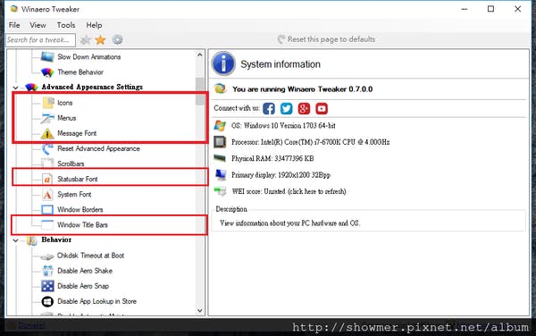
Task: Collapse the Advanced Appearance Settings group
Action: coord(16,88)
